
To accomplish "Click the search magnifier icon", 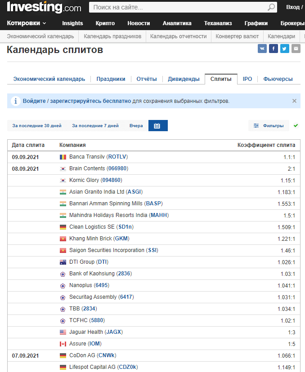I will click(x=271, y=7).
